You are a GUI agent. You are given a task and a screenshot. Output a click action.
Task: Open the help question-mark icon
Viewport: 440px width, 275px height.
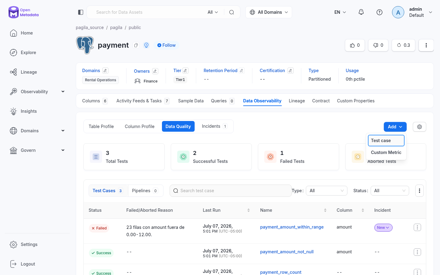coord(380,12)
